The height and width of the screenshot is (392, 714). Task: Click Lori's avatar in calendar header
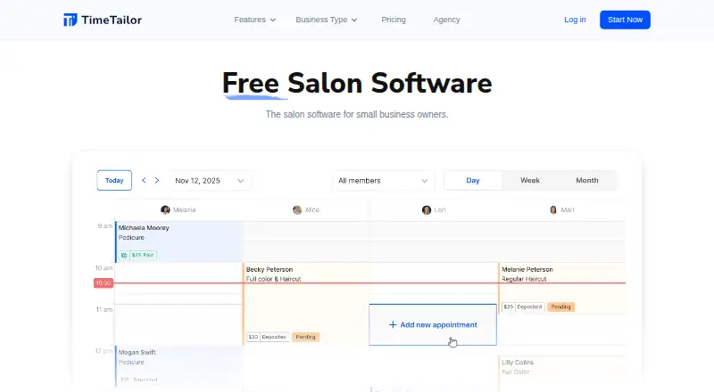click(427, 209)
